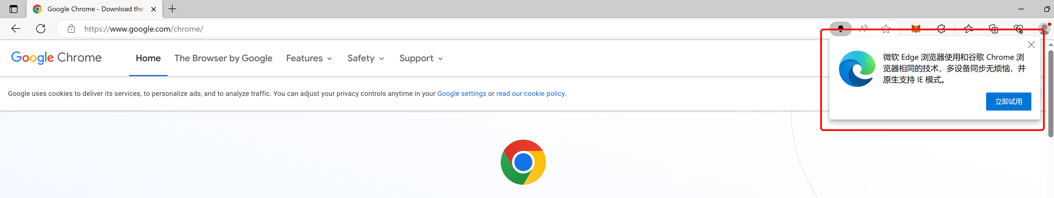Image resolution: width=1054 pixels, height=198 pixels.
Task: Open the Extensions puzzle piece menu
Action: (x=941, y=28)
